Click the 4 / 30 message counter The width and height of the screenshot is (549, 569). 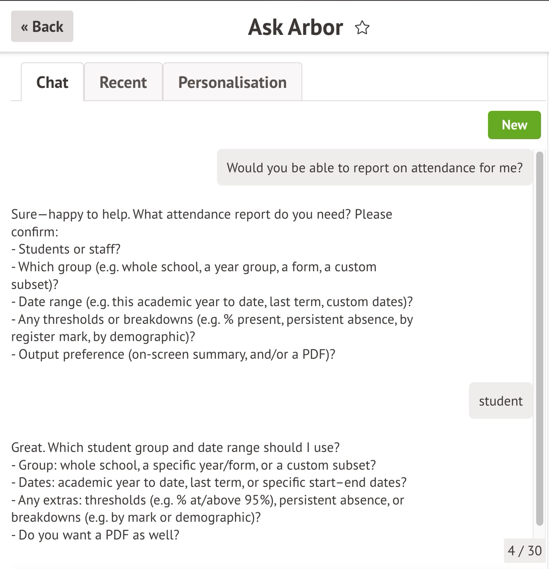tap(525, 550)
